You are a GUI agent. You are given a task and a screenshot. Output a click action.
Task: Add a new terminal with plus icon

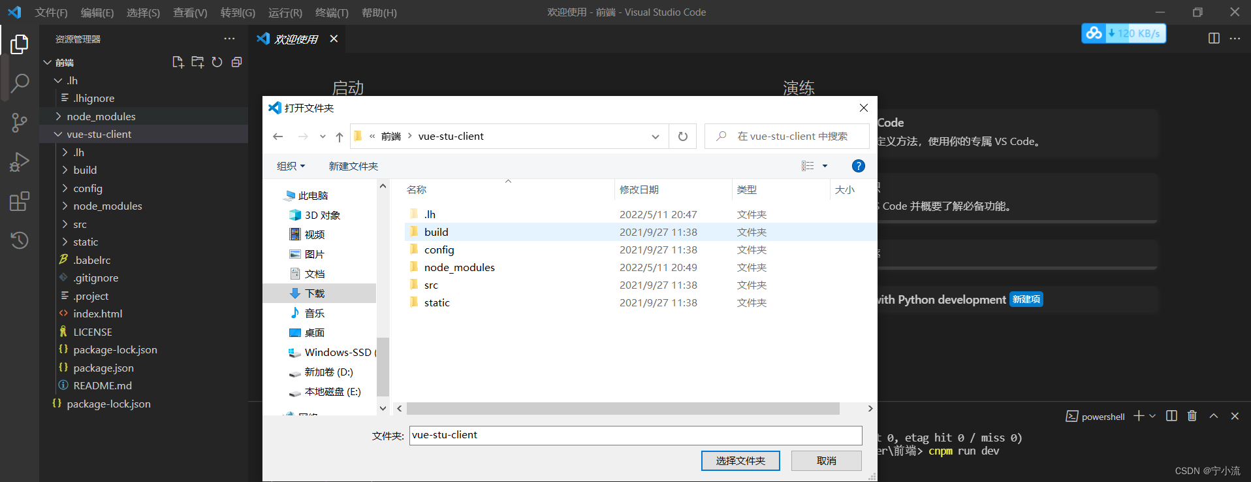tap(1139, 416)
